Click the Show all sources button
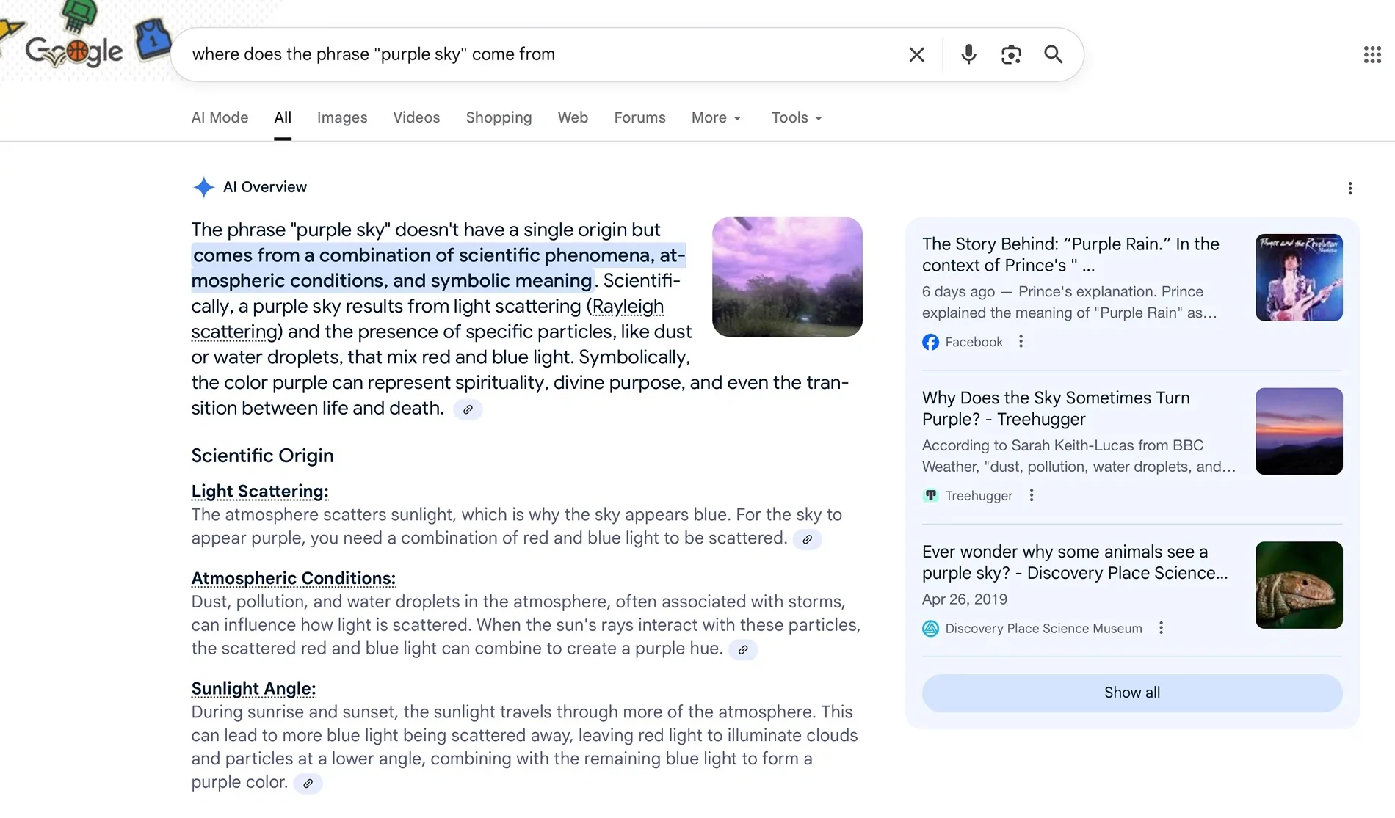The height and width of the screenshot is (818, 1395). click(x=1132, y=693)
